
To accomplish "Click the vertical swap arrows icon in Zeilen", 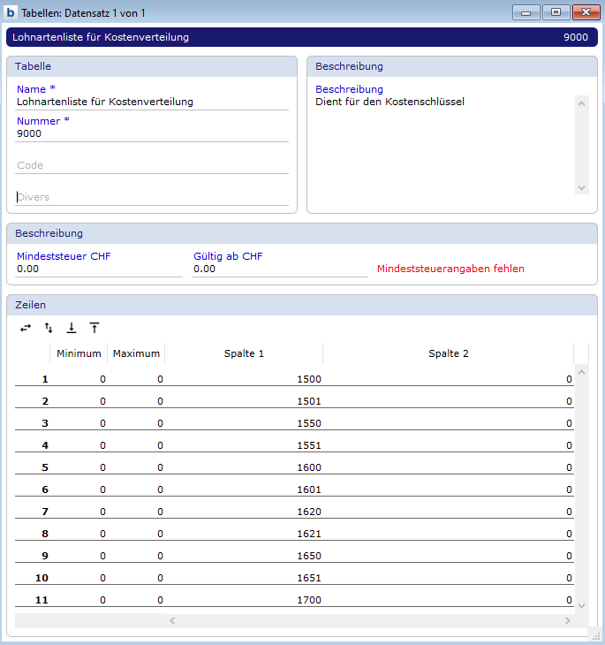I will tap(49, 328).
